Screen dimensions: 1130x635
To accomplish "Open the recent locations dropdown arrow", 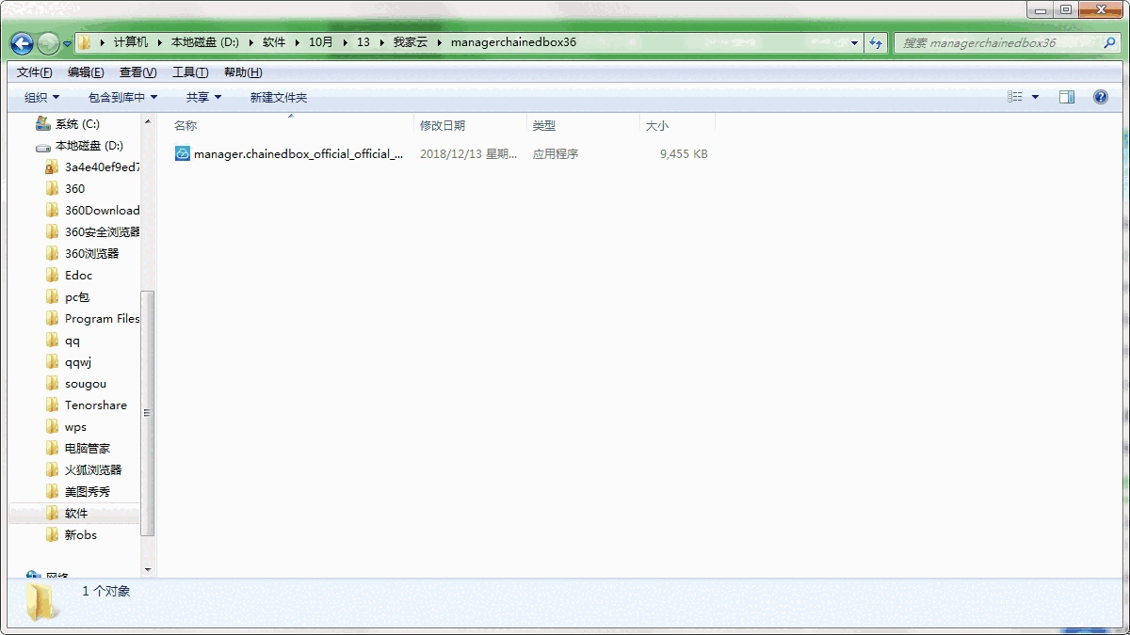I will 67,43.
